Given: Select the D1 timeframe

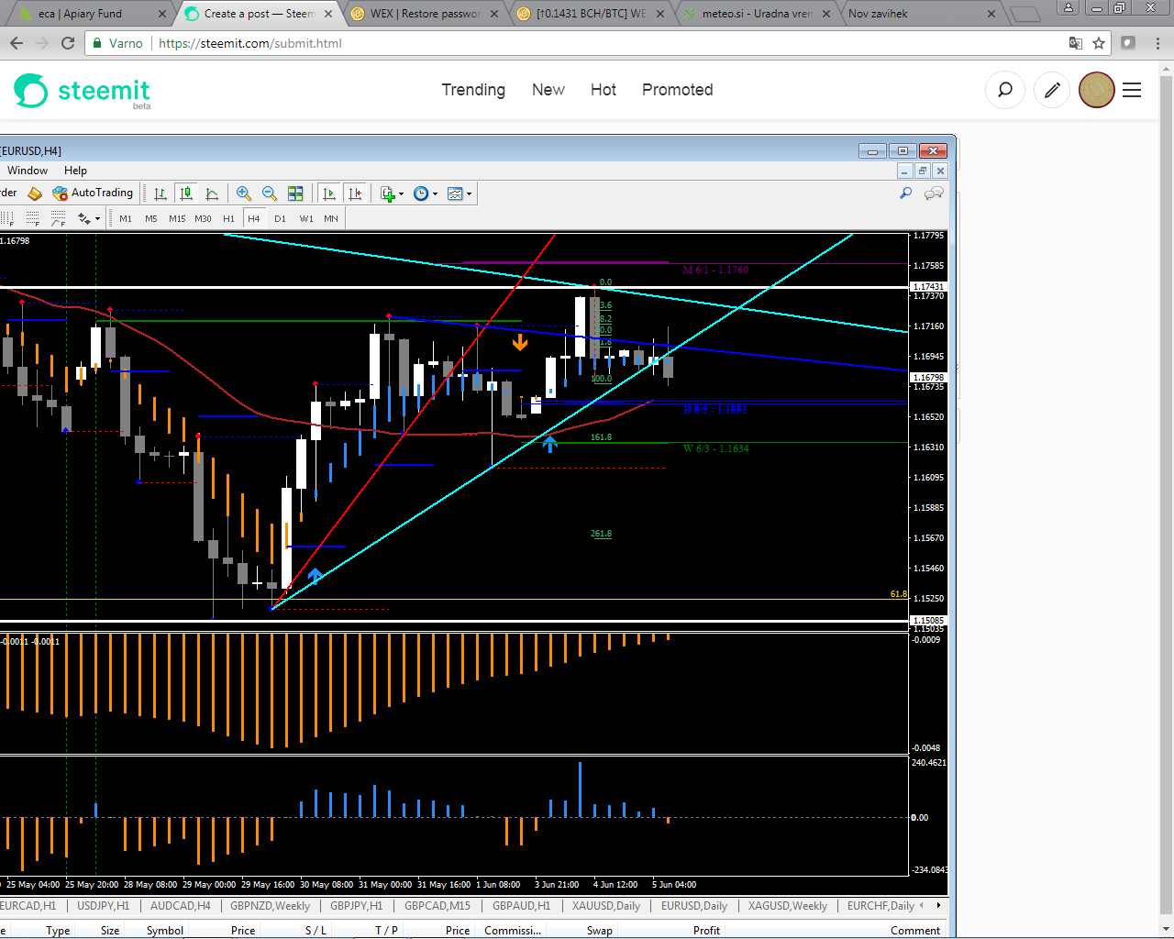Looking at the screenshot, I should pos(280,218).
